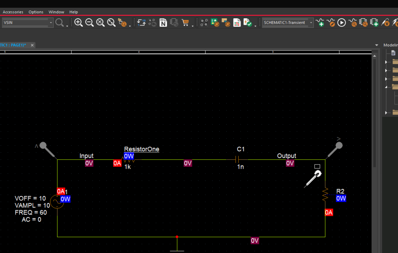Open the search options dropdown arrow
Screen dimensions: 398x253
tap(67, 26)
